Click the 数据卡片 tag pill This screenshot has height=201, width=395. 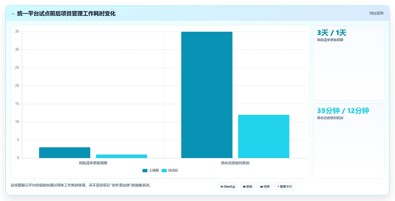click(x=284, y=186)
